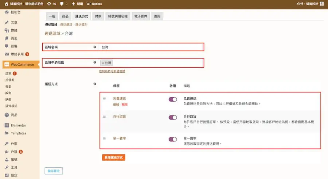Click the brush icon next to 外觀
The height and width of the screenshot is (179, 328).
click(x=7, y=144)
